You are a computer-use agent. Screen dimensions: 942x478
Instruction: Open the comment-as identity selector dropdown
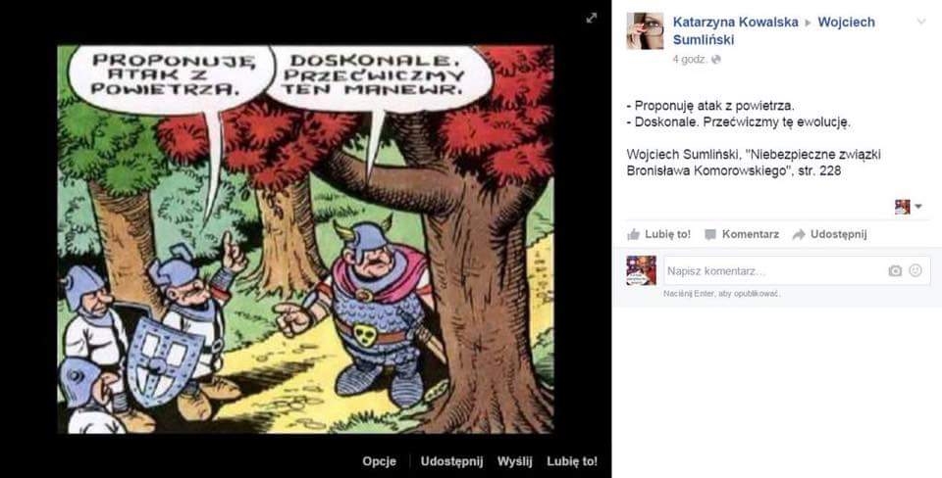909,207
